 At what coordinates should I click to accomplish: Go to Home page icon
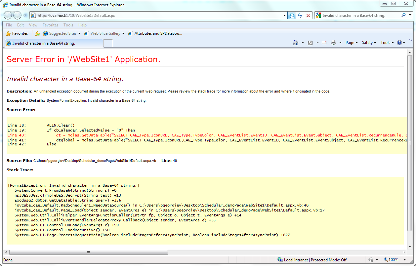(x=296, y=43)
